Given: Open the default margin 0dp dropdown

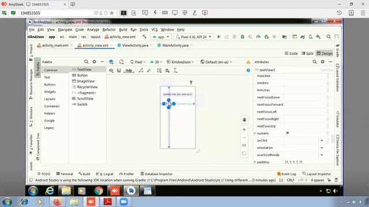Looking at the screenshot, I should [129, 70].
